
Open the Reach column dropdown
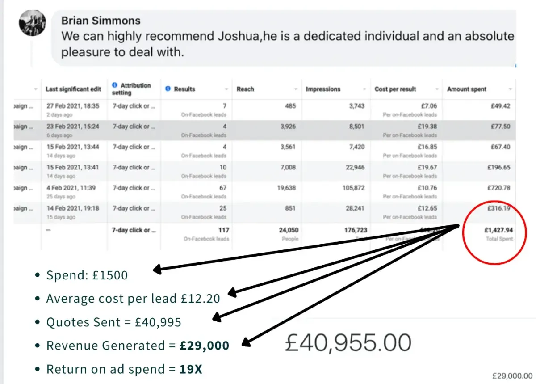295,89
